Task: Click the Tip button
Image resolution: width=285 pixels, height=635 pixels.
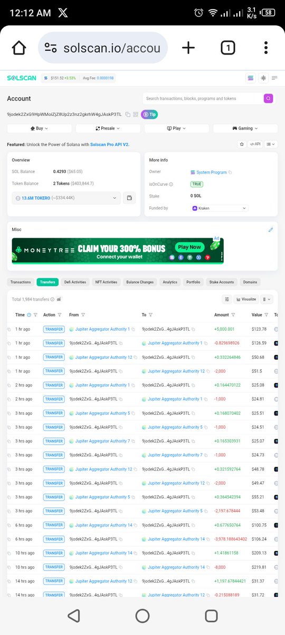Action: click(149, 114)
